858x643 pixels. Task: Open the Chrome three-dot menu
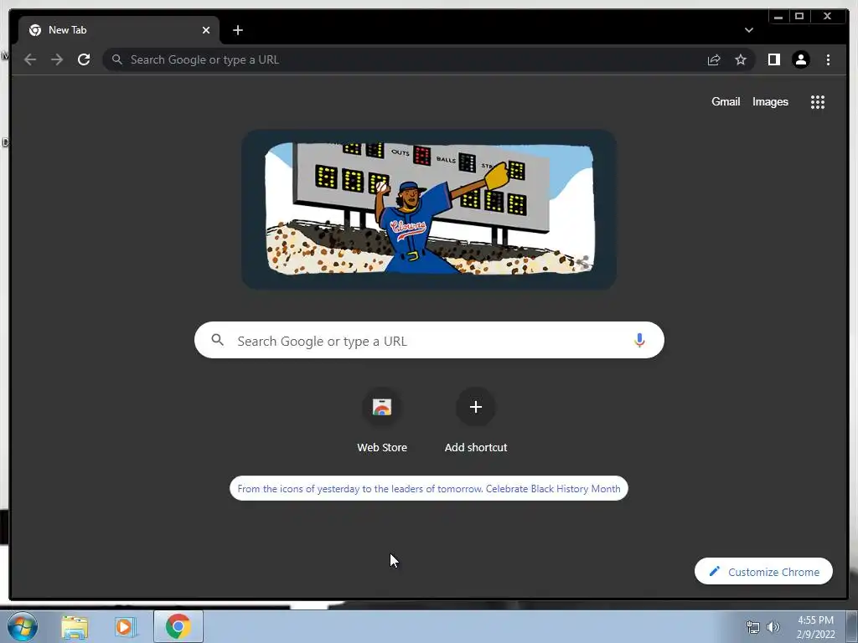point(828,59)
